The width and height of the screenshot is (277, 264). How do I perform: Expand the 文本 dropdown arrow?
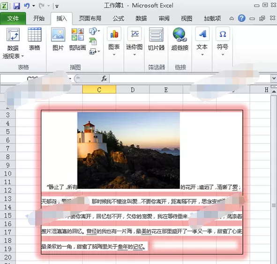[x=202, y=54]
